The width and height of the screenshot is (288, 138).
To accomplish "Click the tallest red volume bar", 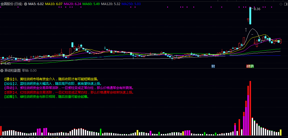I will pyautogui.click(x=250, y=108).
